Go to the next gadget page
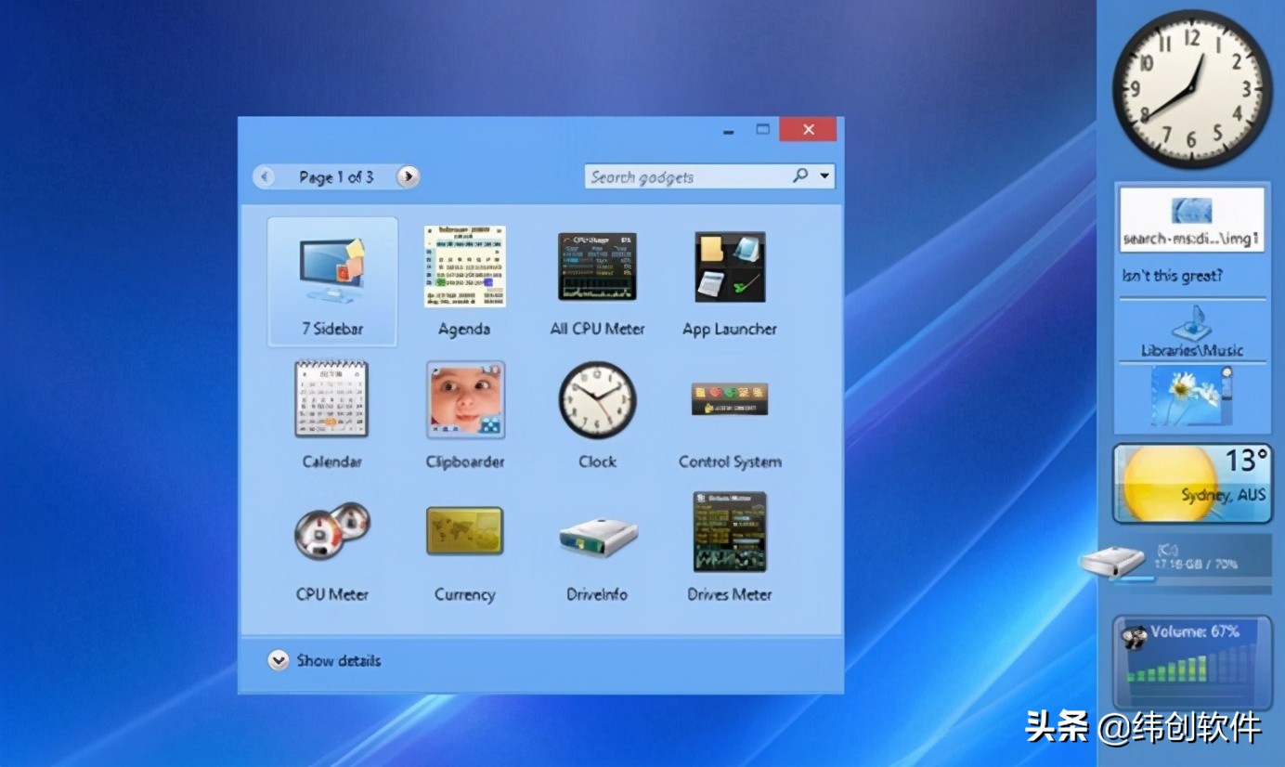1285x767 pixels. [x=408, y=176]
